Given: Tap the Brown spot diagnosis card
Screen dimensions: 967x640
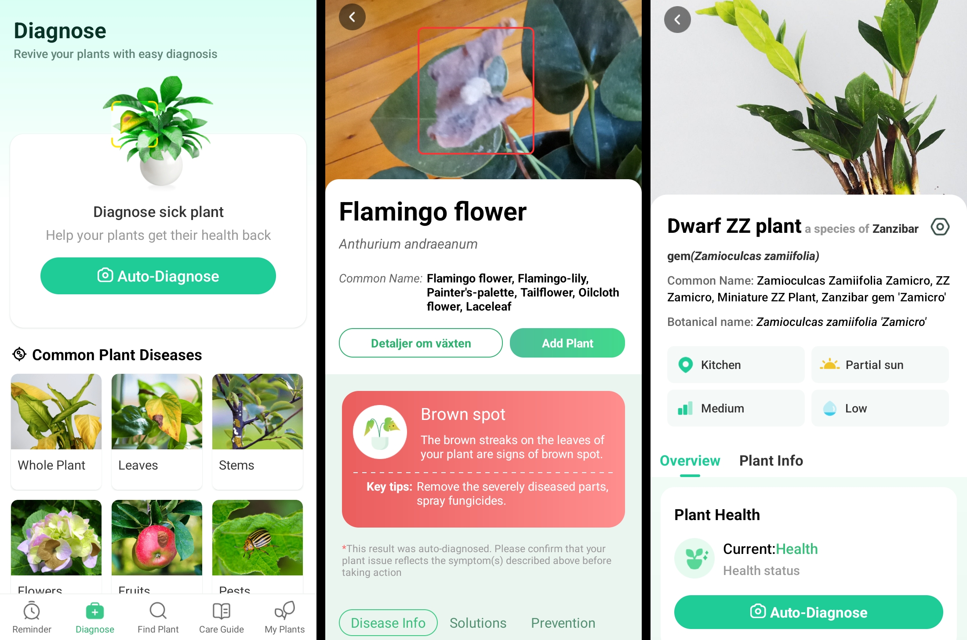Looking at the screenshot, I should click(x=483, y=459).
